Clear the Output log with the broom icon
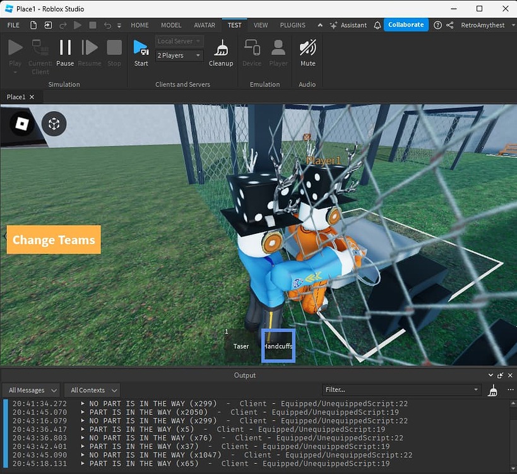 pyautogui.click(x=493, y=390)
